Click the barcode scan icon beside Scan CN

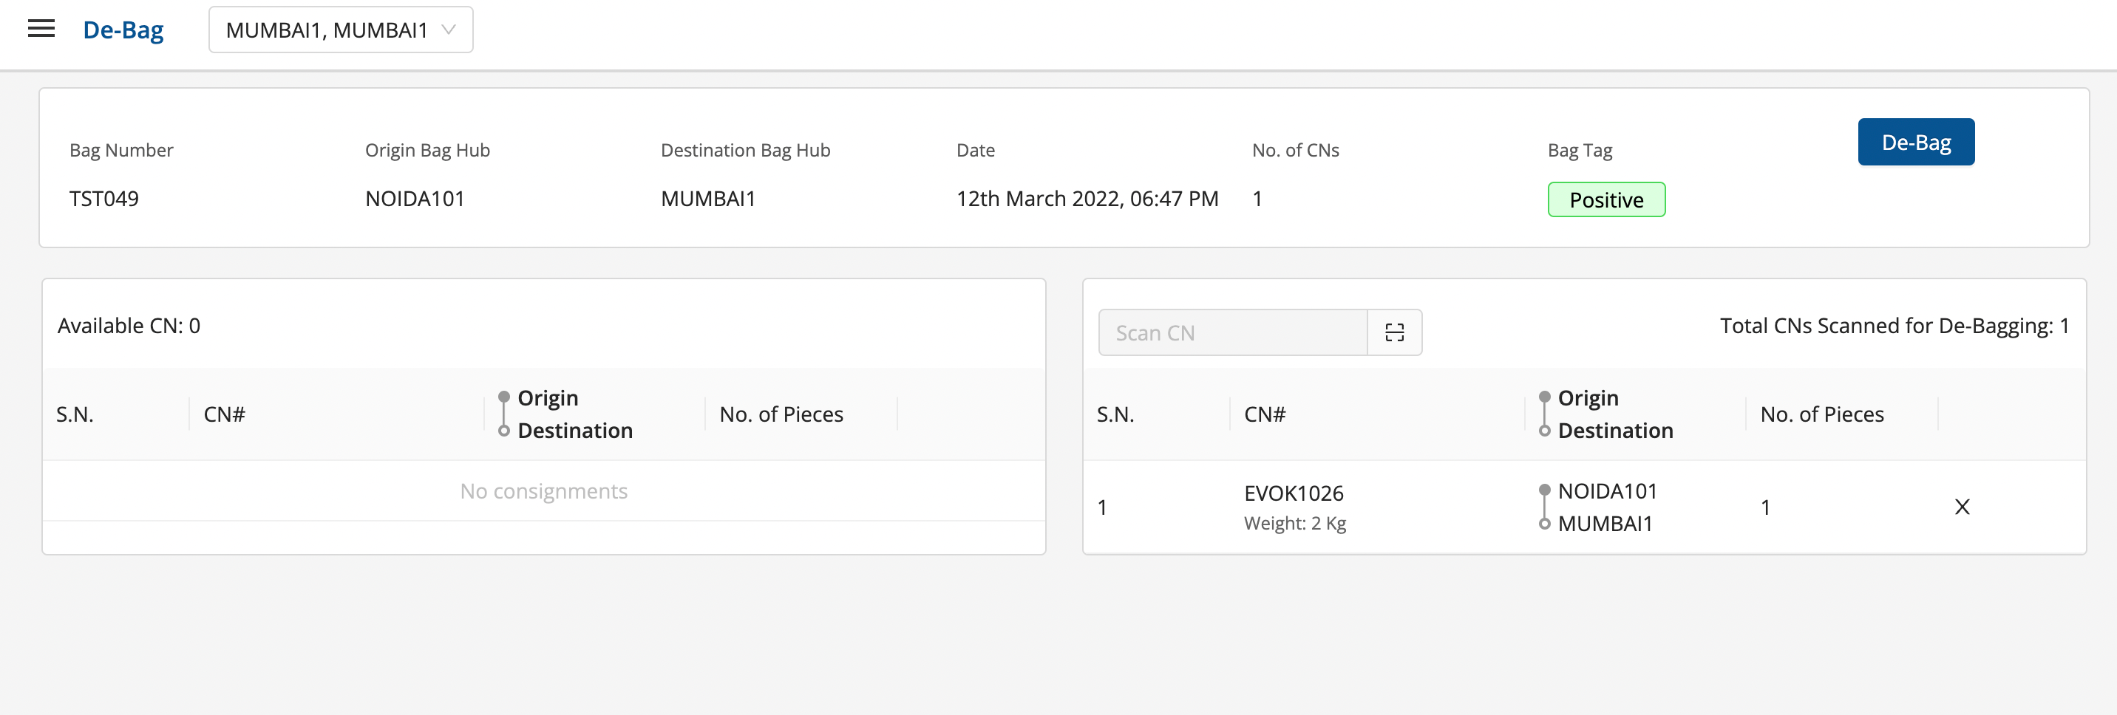[x=1394, y=332]
